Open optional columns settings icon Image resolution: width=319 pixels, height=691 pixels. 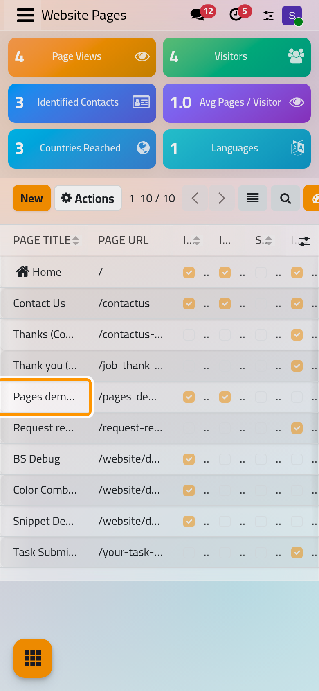click(304, 241)
